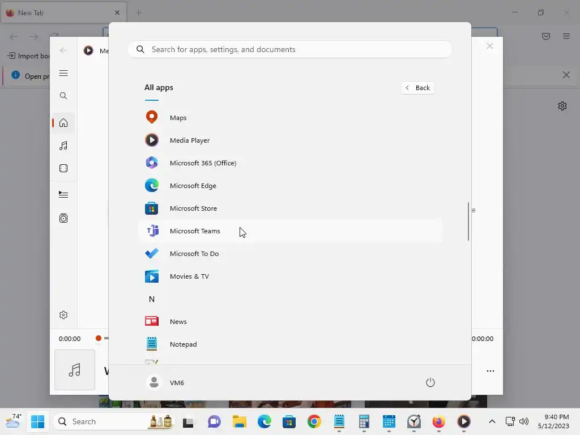The image size is (580, 435).
Task: Launch Microsoft To Do app
Action: pyautogui.click(x=290, y=253)
